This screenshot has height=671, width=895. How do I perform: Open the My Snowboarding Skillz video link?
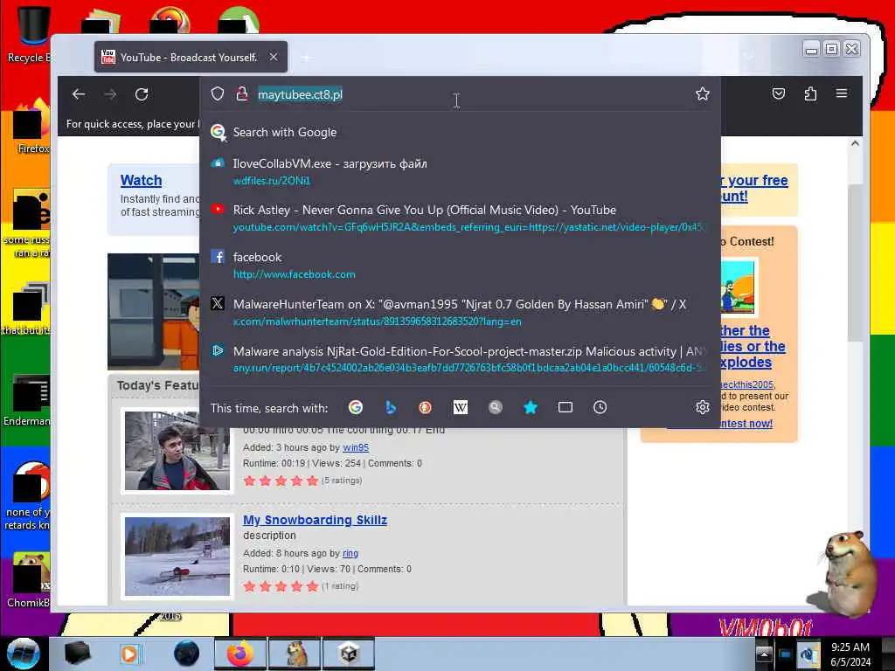(315, 520)
